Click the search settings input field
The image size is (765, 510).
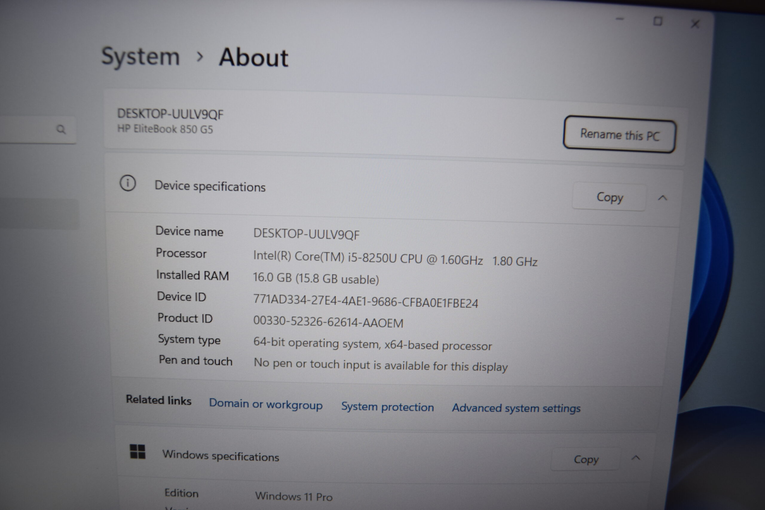[x=37, y=130]
